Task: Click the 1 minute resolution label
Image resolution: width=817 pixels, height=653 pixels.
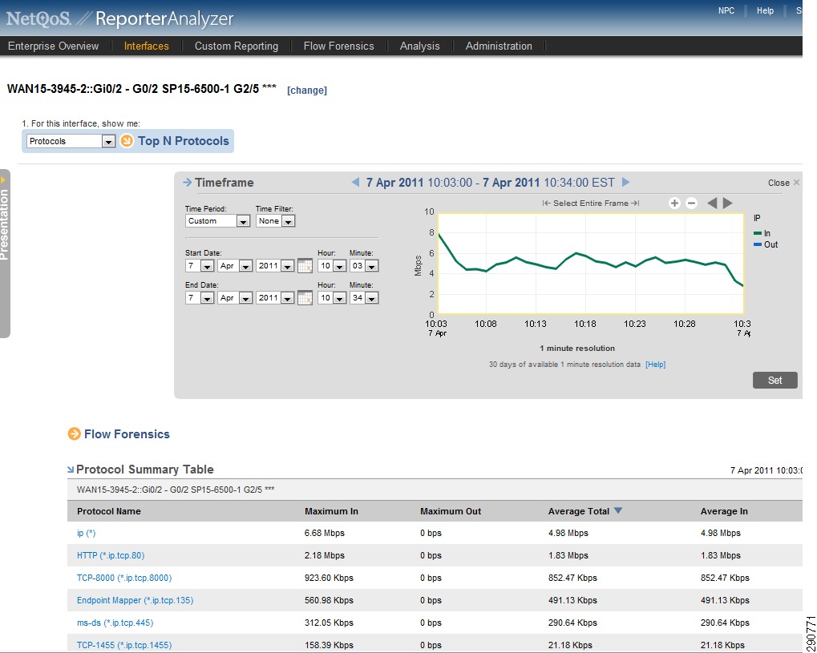Action: tap(577, 349)
